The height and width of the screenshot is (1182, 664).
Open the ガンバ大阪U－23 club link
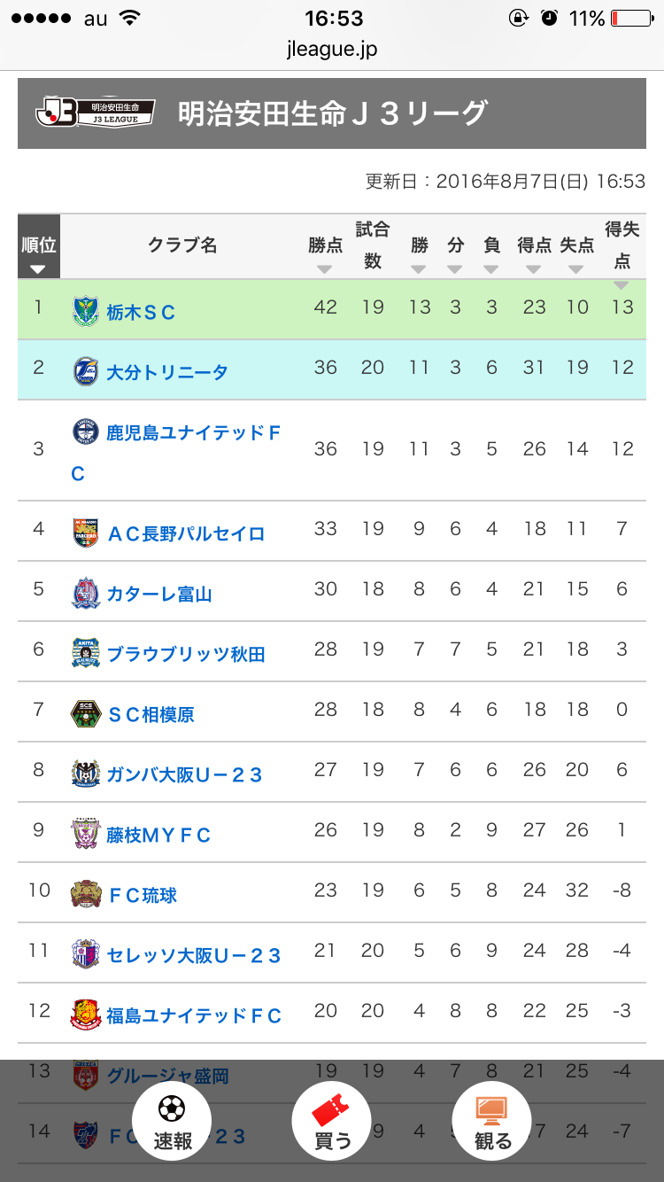click(185, 774)
